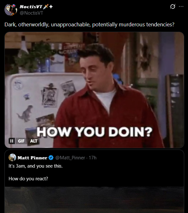Click the 'How do you react?' line
The height and width of the screenshot is (213, 188).
(x=28, y=178)
